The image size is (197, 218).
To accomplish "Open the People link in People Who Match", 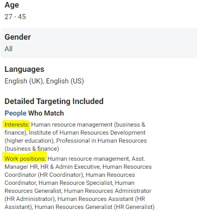I will tap(16, 113).
